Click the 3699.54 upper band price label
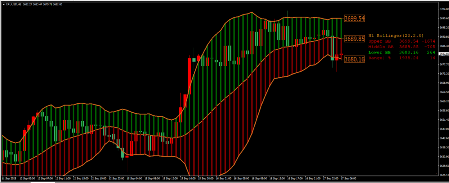This screenshot has width=449, height=183. coord(354,18)
